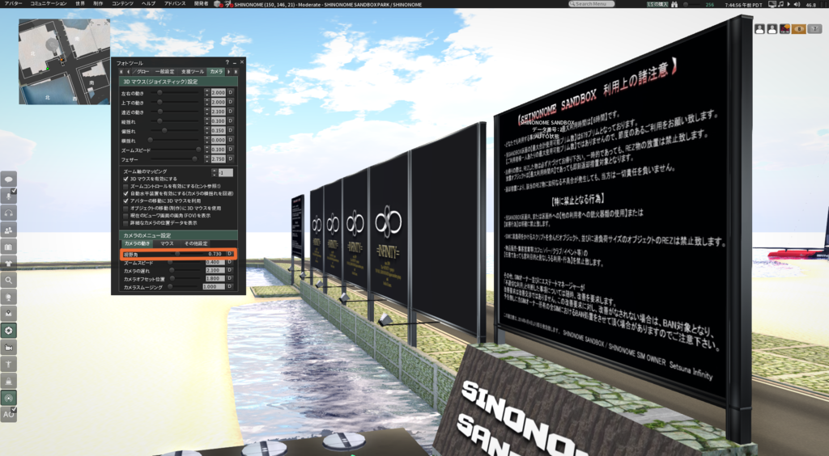
Task: Switch to 一般設定 tab
Action: tap(164, 71)
